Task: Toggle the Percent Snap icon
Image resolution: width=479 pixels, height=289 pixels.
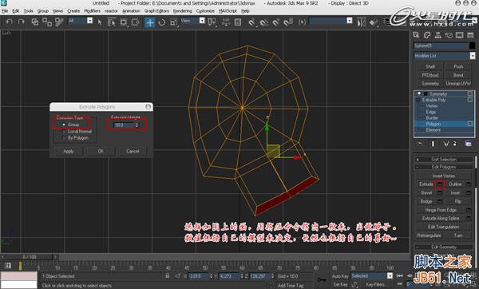Action: [276, 22]
